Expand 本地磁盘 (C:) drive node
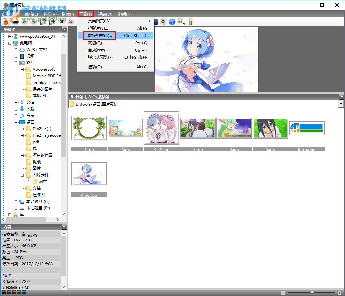 16,202
